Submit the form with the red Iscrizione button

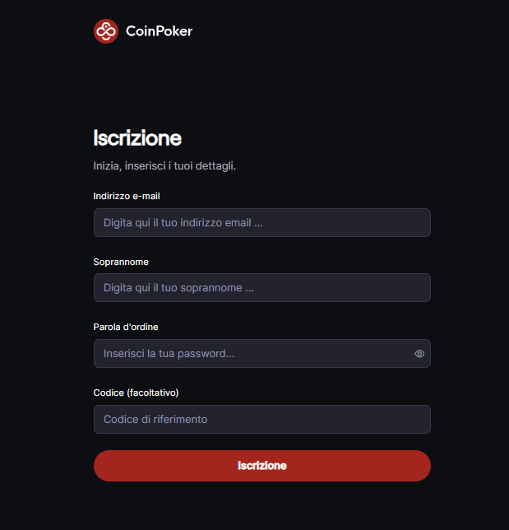[262, 466]
